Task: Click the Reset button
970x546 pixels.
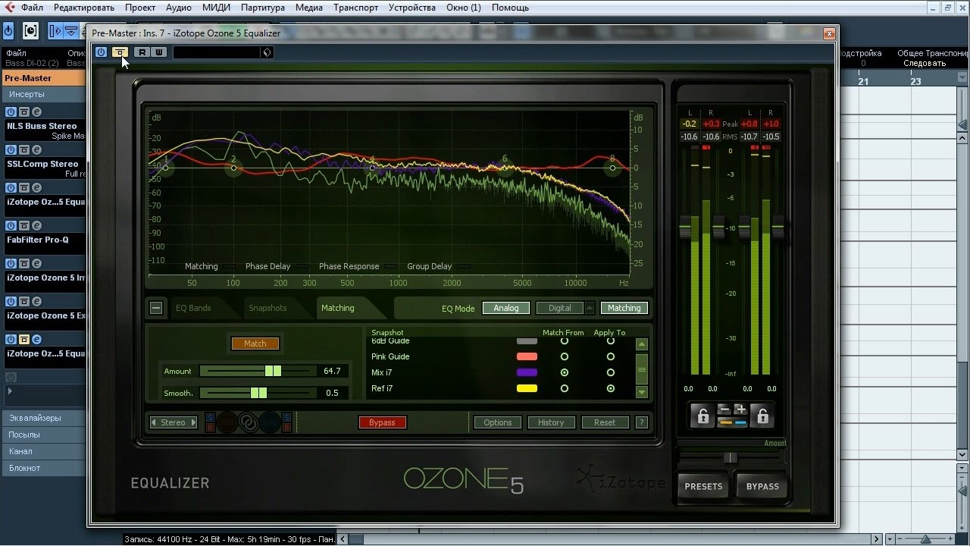Action: click(x=605, y=422)
